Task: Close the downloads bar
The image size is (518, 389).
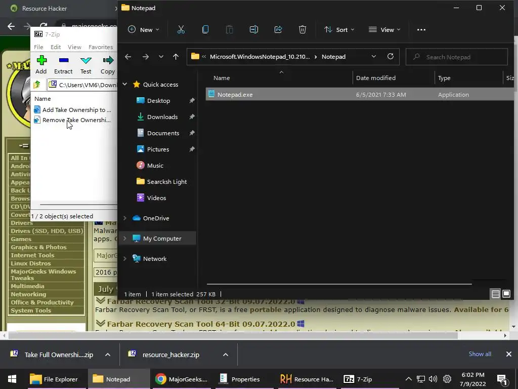Action: pyautogui.click(x=509, y=354)
